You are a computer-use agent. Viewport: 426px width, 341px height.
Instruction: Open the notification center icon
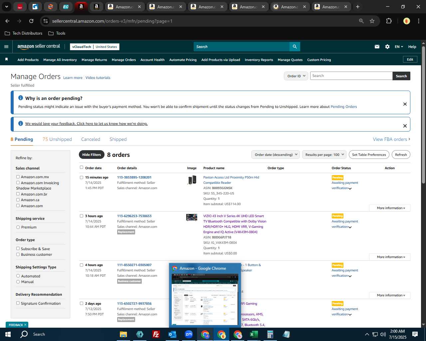point(415,334)
